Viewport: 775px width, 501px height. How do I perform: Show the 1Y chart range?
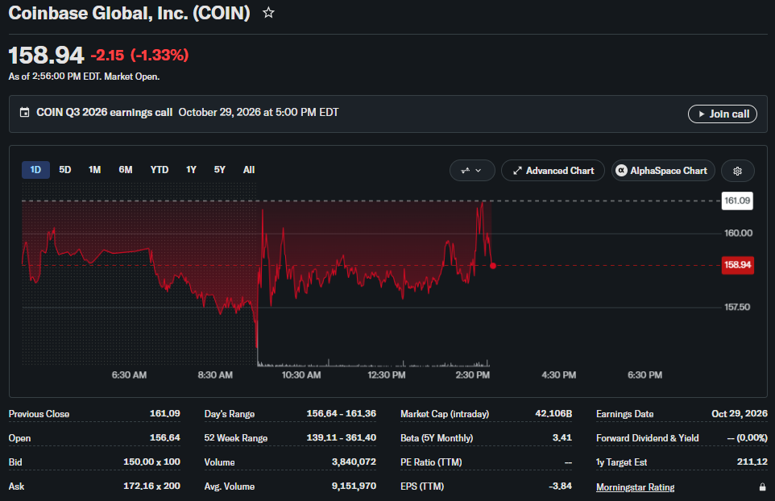[x=191, y=170]
